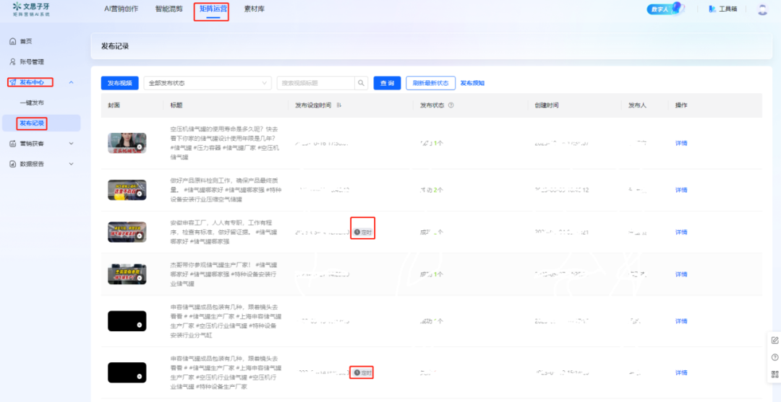The height and width of the screenshot is (402, 781).
Task: Click the 标题 column header
Action: (x=176, y=105)
